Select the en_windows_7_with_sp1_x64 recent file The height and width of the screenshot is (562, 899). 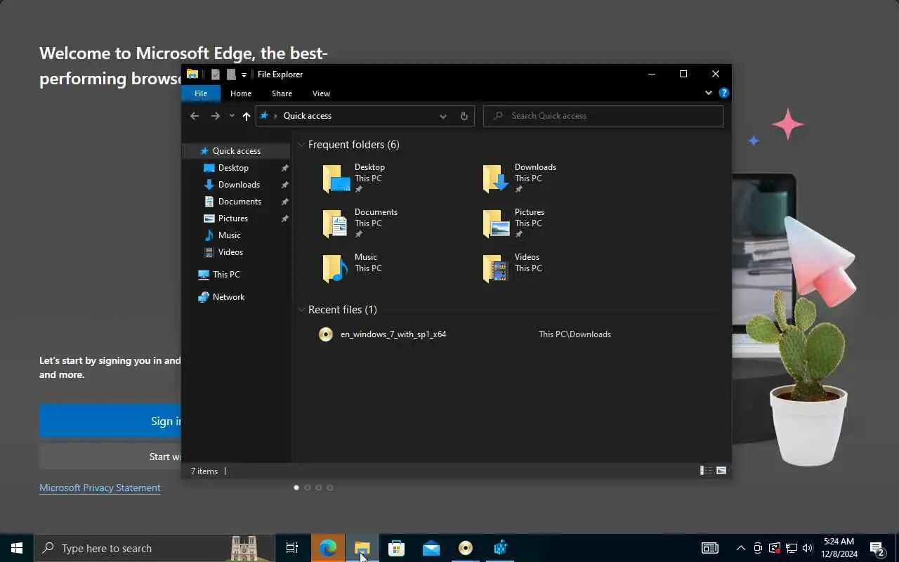point(393,334)
